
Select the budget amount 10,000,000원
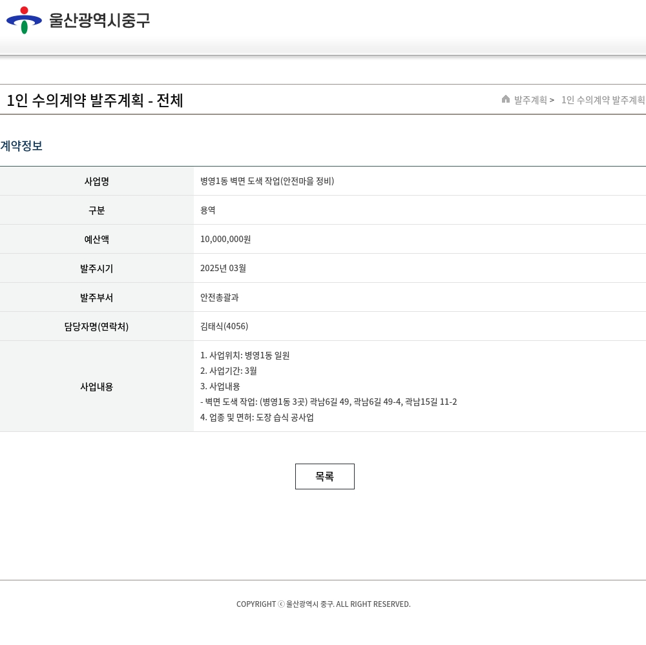225,240
